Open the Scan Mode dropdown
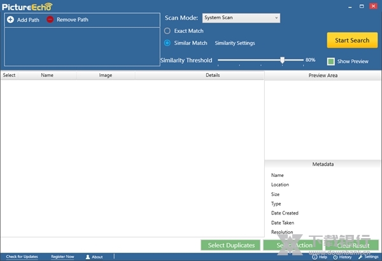382x261 pixels. [241, 18]
